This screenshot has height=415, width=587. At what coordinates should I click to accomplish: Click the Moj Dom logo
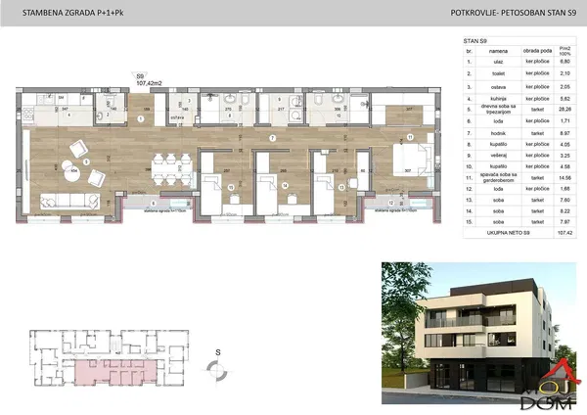[549, 386]
